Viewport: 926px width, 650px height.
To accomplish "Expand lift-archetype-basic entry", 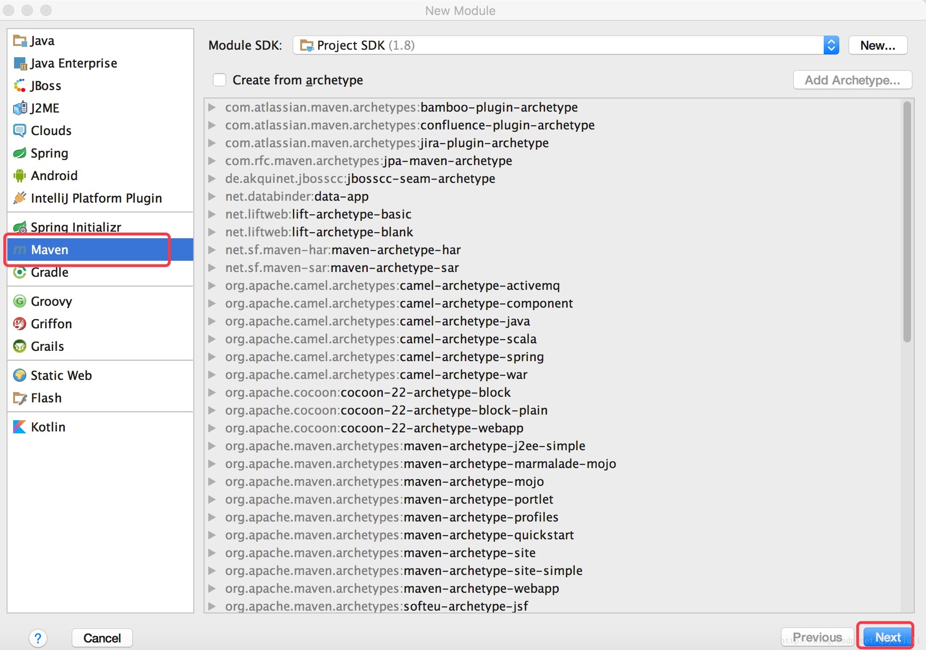I will (212, 214).
